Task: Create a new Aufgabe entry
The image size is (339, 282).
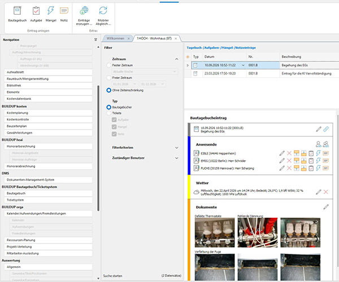Action: pos(36,14)
